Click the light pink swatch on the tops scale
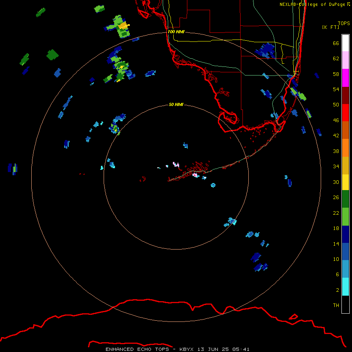 tap(345, 60)
